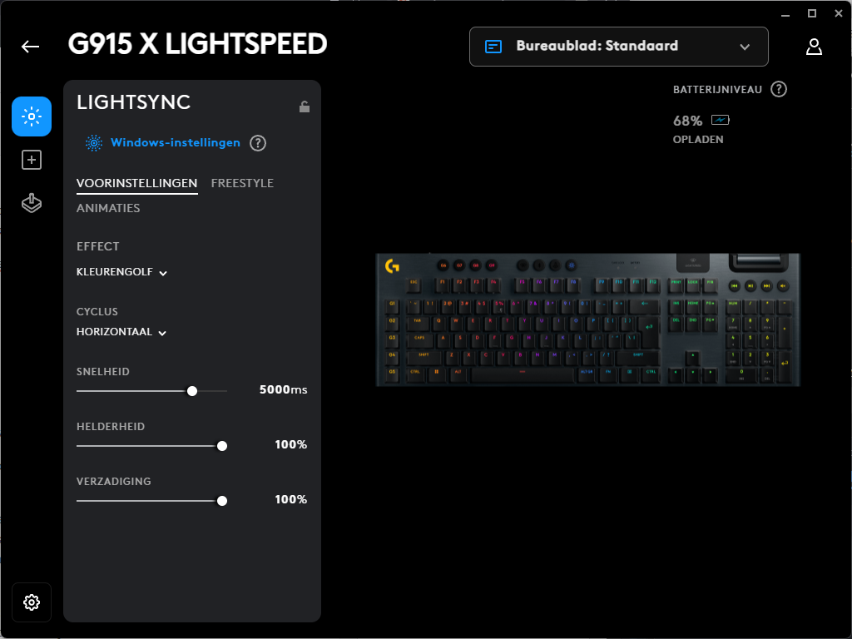Open the LIGHTSYNC lighting sidebar section
Image resolution: width=852 pixels, height=639 pixels.
pos(32,116)
